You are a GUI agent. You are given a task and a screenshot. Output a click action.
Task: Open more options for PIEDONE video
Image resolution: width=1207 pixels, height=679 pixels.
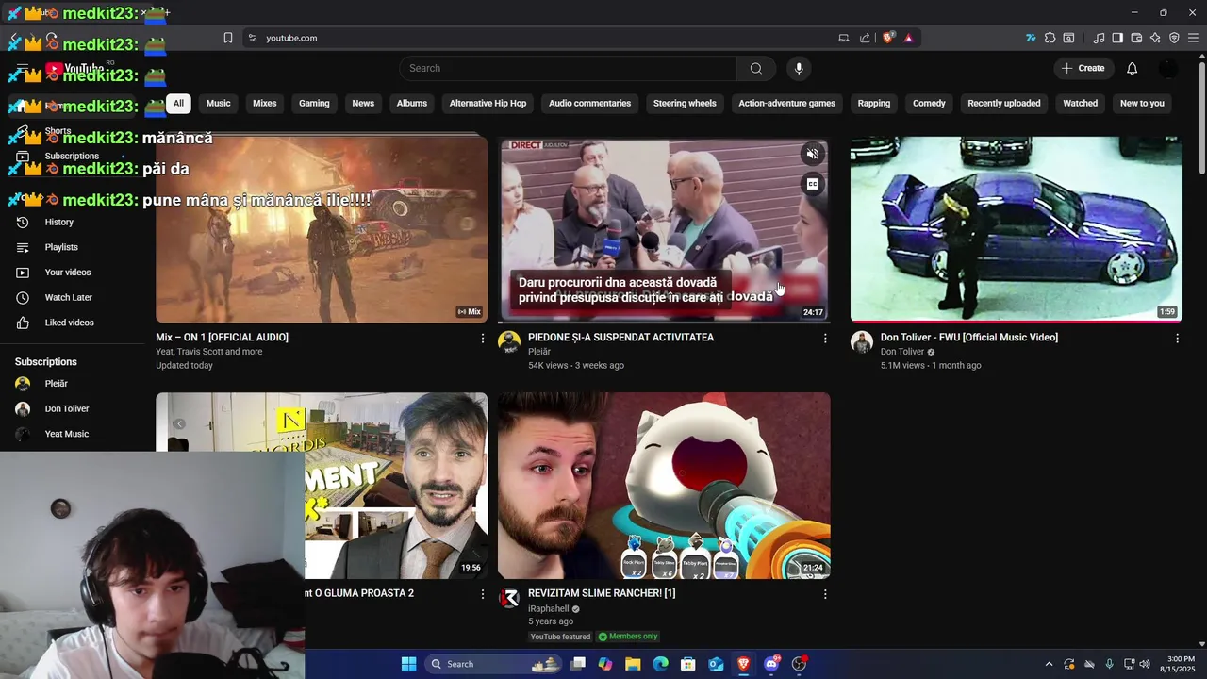click(825, 338)
